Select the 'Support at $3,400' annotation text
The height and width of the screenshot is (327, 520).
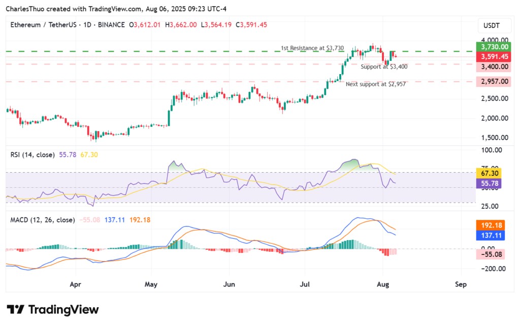383,67
